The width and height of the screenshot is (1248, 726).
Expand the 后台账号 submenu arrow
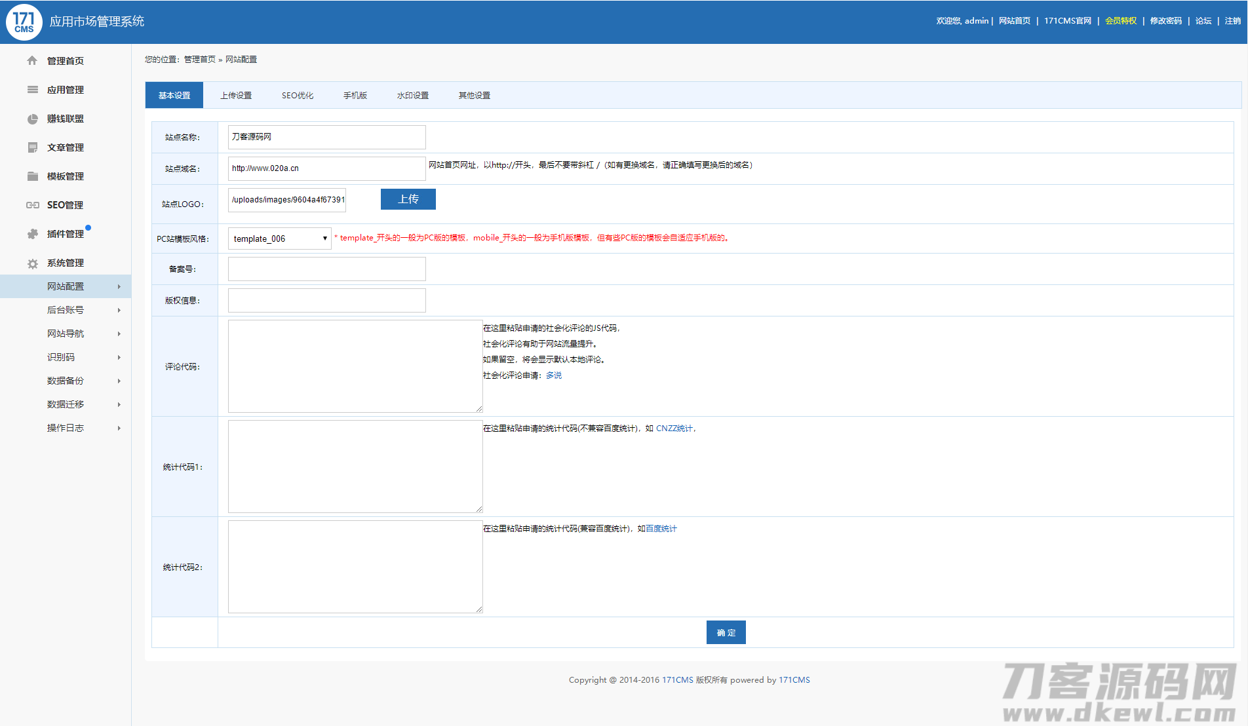119,310
